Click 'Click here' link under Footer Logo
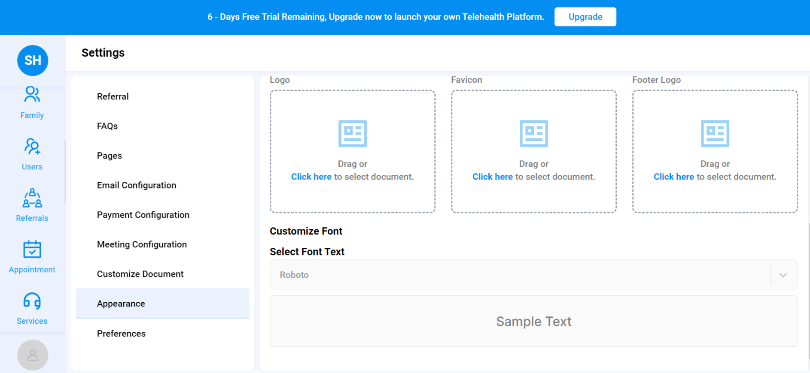The image size is (810, 373). (x=673, y=177)
